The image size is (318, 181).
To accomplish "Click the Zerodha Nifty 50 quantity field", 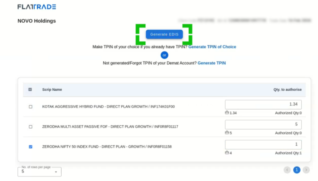I will coord(263,145).
